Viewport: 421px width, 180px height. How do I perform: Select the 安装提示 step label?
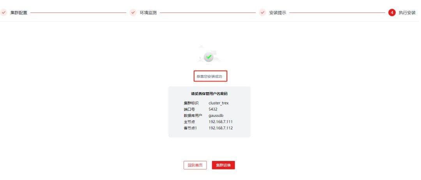click(278, 12)
